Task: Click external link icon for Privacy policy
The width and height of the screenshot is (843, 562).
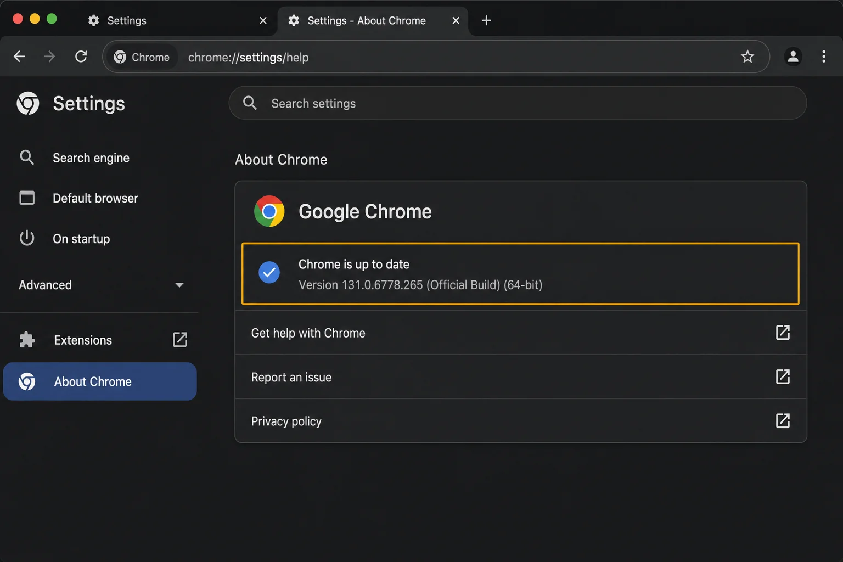Action: coord(783,421)
